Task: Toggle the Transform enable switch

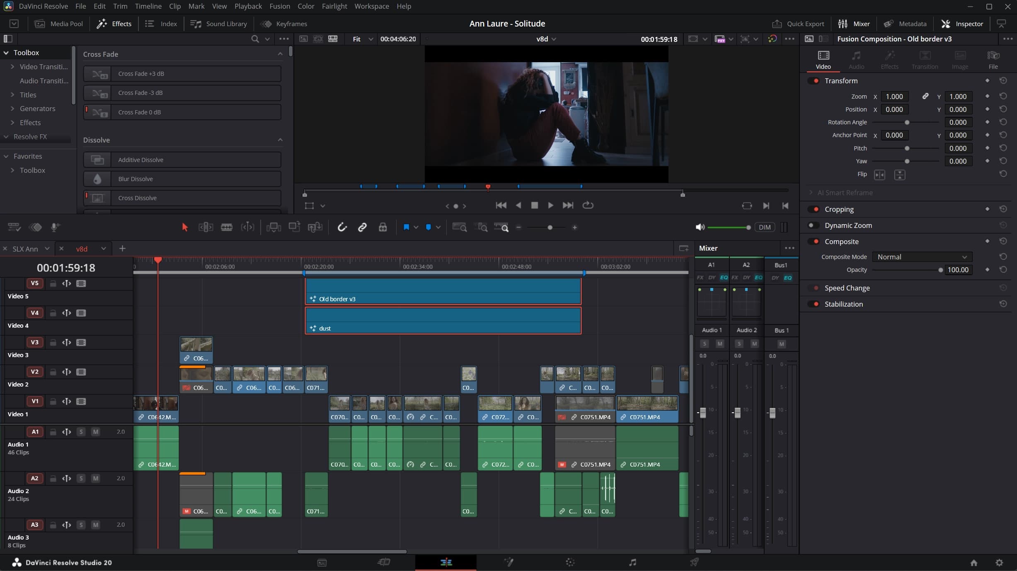Action: click(814, 81)
